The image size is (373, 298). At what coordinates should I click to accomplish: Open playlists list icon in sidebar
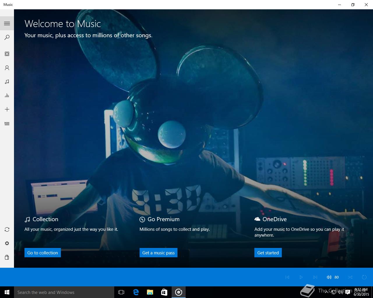7,124
